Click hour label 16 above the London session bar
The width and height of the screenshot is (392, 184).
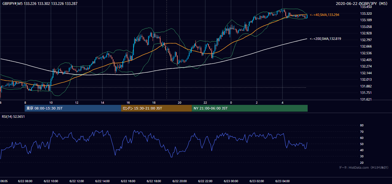[128, 102]
